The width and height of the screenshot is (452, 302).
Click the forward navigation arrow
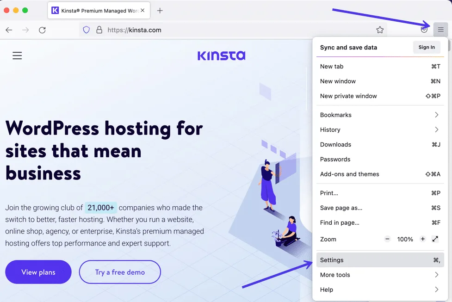pos(25,30)
